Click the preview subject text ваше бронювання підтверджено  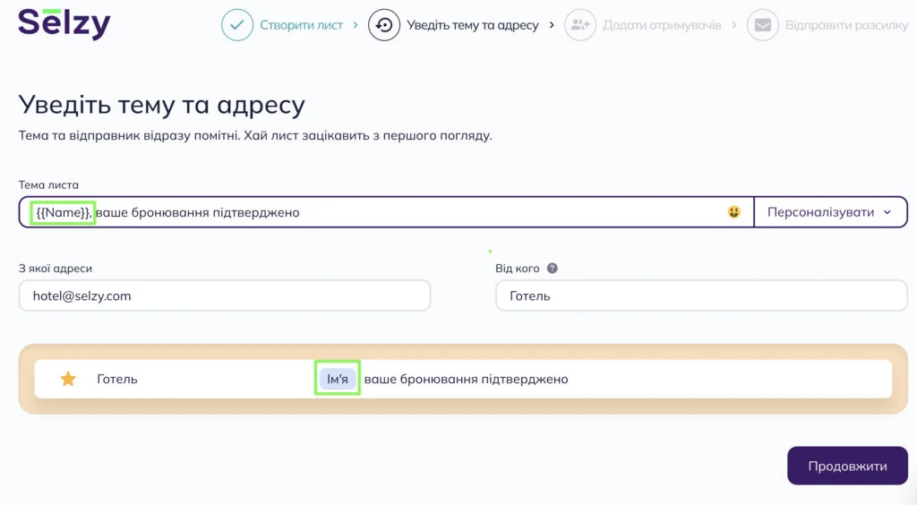pyautogui.click(x=466, y=379)
